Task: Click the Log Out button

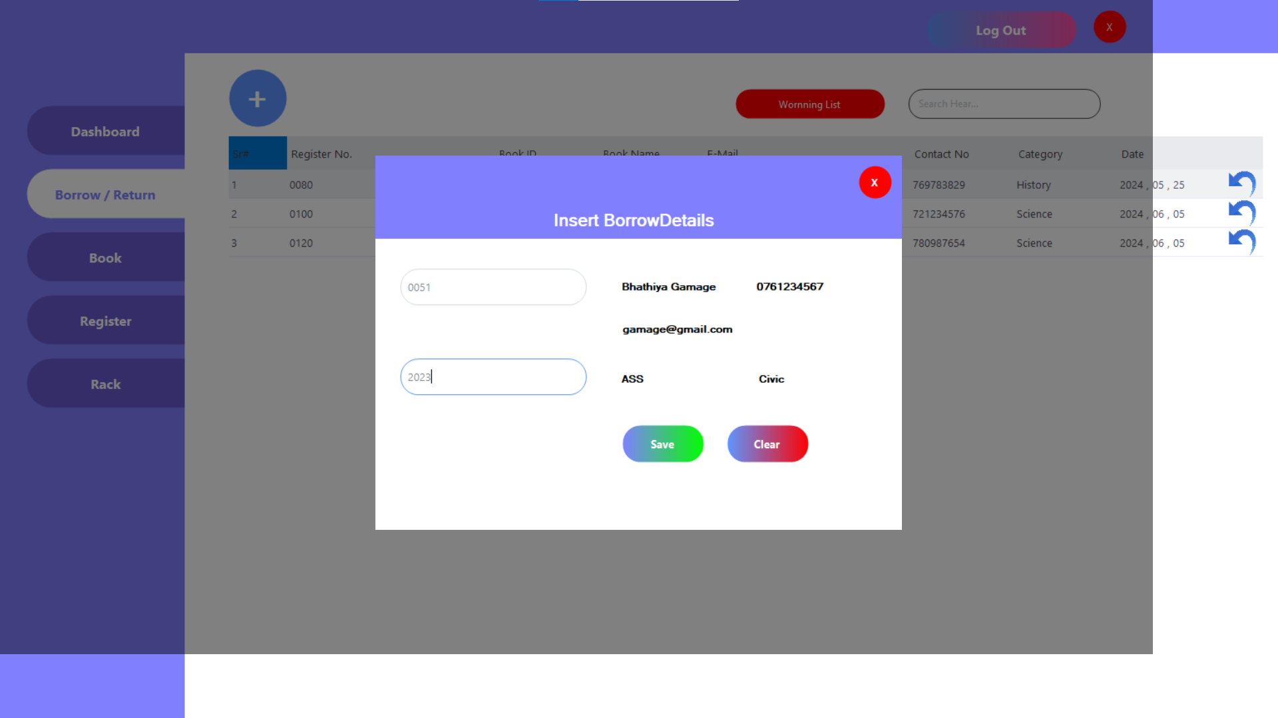Action: point(1000,31)
